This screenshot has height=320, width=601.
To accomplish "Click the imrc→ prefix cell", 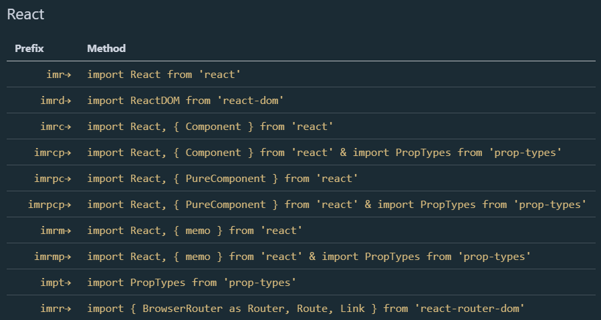I will click(x=55, y=126).
